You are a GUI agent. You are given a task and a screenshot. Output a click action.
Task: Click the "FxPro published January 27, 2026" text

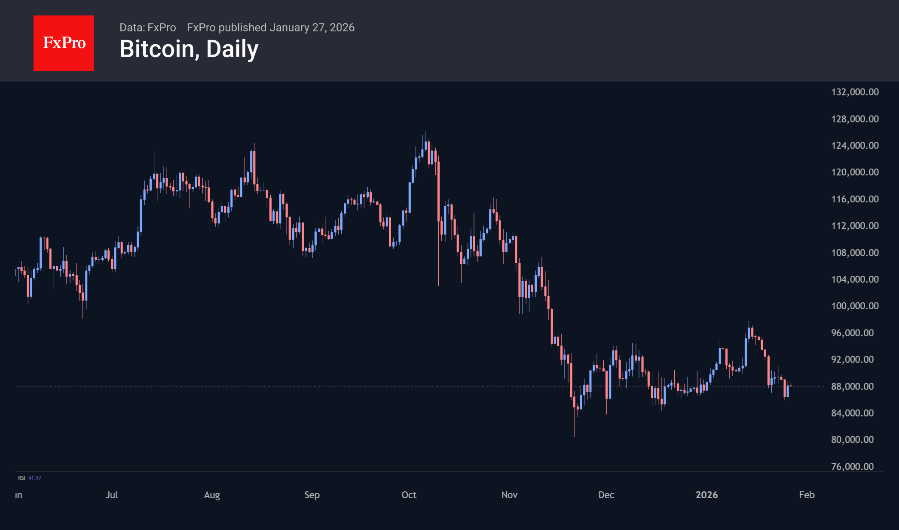click(x=271, y=27)
